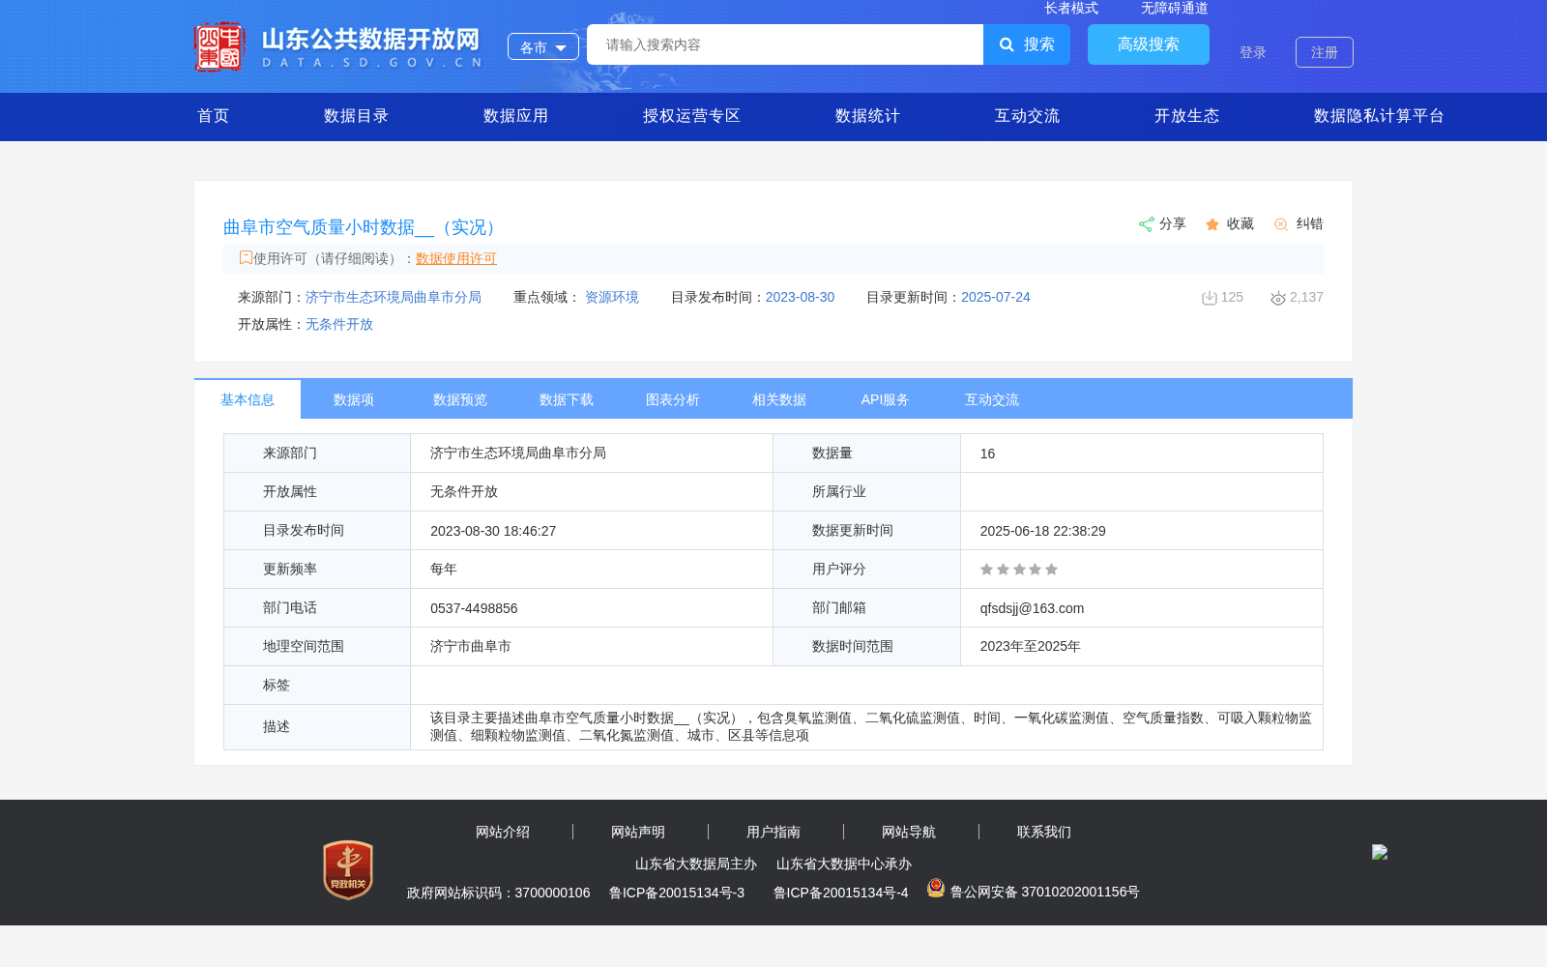Click the Shandong Open Data site logo
The width and height of the screenshot is (1547, 967).
[x=337, y=46]
